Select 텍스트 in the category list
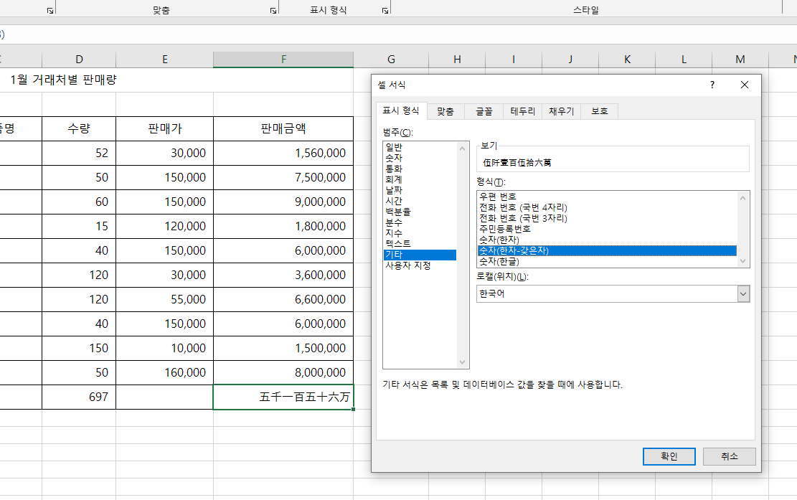Screen dimensions: 797x500 (420, 244)
